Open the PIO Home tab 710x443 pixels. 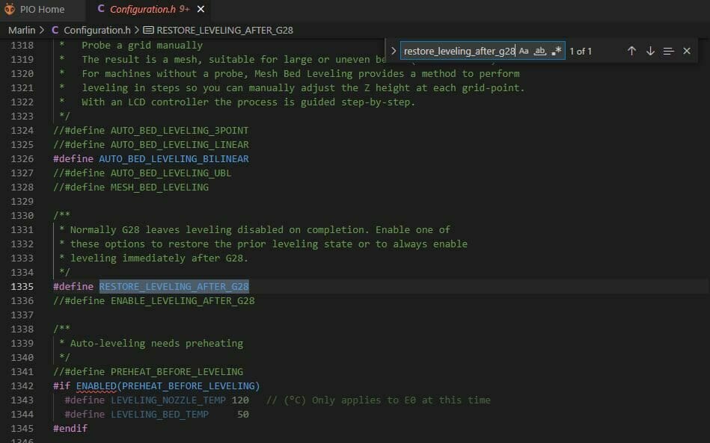tap(42, 9)
